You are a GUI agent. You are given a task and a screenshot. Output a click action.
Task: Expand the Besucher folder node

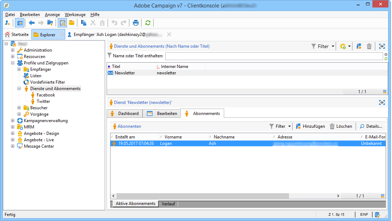click(19, 107)
